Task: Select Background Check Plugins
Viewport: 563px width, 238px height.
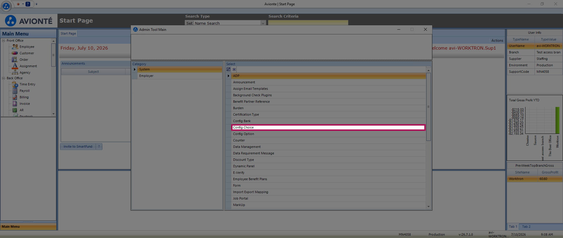Action: pyautogui.click(x=328, y=95)
